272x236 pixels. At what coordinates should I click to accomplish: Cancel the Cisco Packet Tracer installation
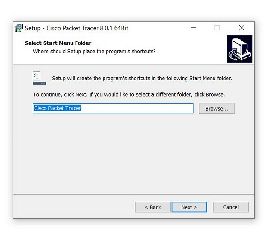[231, 207]
